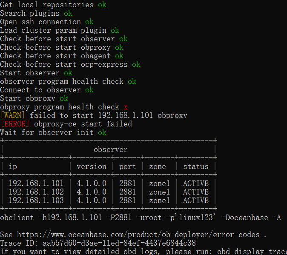
Task: Click the 'Start obproxy' line
Action: tap(34, 98)
